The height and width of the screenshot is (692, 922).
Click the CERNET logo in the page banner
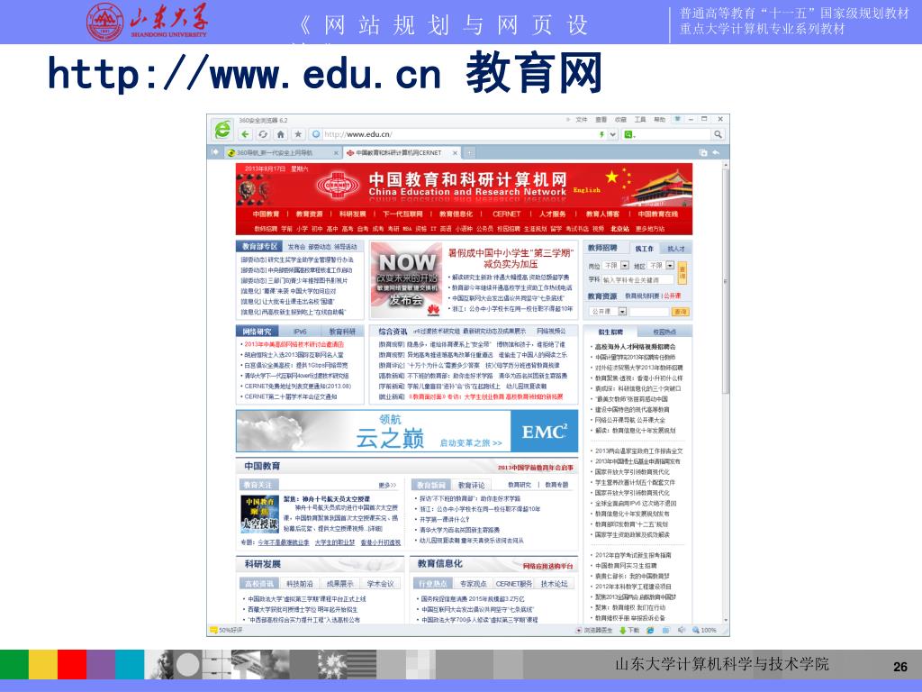click(x=338, y=186)
